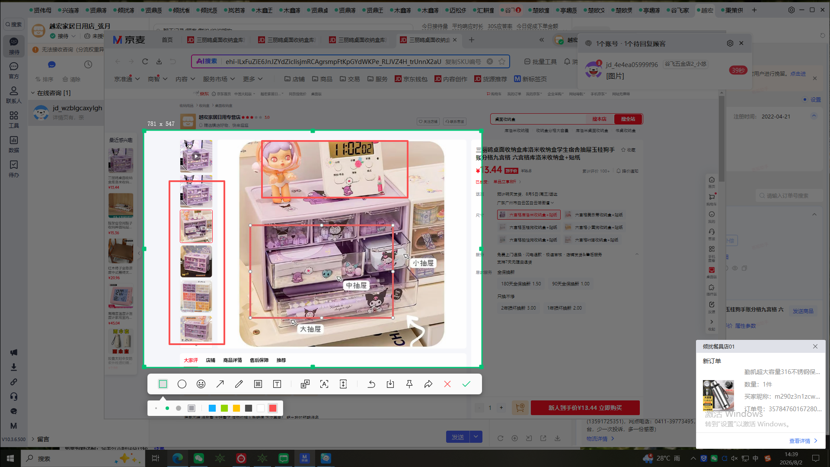
Task: Open the 查看详情 link in the order popup
Action: click(x=803, y=441)
